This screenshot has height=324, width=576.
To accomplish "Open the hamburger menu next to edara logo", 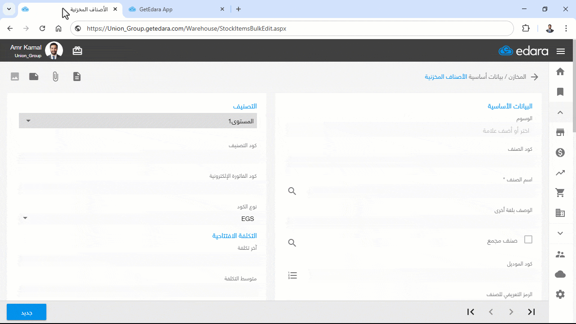I will [561, 51].
